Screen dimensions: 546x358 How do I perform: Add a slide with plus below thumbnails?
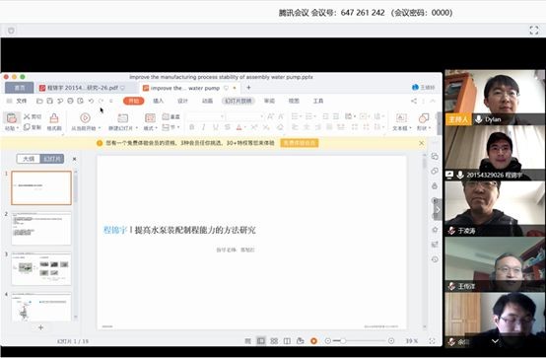[x=40, y=327]
